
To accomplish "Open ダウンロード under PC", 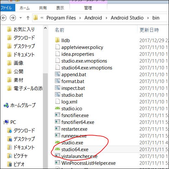I will (24, 130).
